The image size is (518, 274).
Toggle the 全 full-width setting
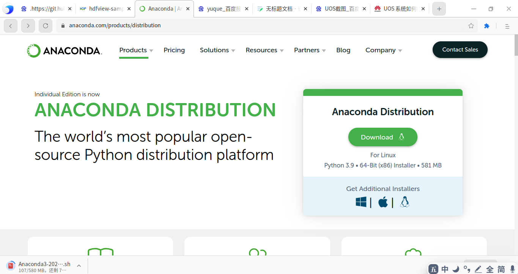click(490, 269)
